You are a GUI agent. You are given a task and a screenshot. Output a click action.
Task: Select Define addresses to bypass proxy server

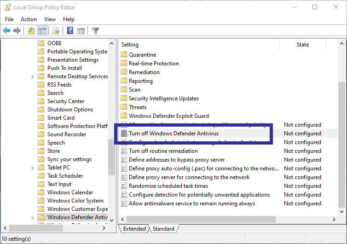[177, 160]
